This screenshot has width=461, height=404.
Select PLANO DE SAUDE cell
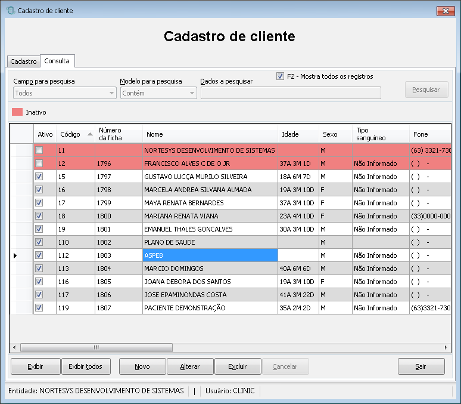point(210,242)
